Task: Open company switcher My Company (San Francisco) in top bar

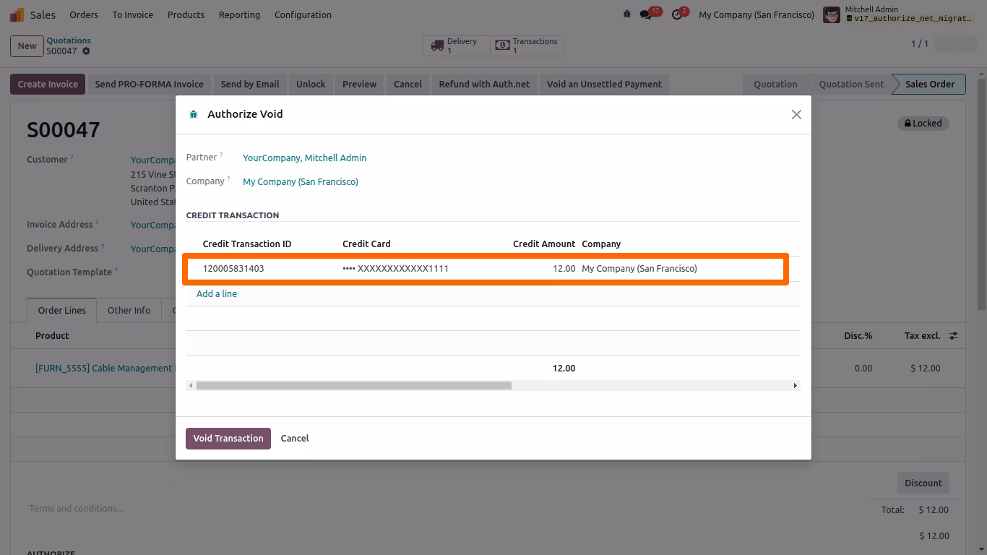Action: click(757, 14)
